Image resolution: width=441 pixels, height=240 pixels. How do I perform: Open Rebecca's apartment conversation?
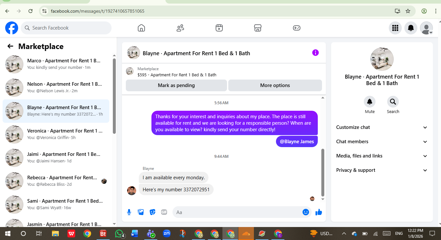click(x=56, y=181)
